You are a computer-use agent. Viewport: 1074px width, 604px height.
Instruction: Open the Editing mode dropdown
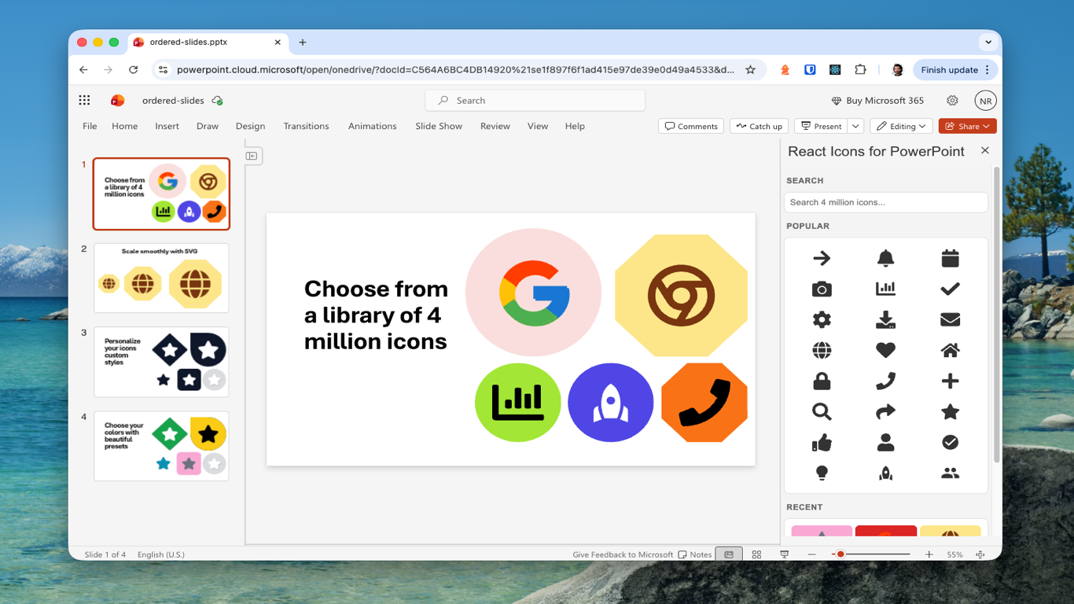[901, 126]
